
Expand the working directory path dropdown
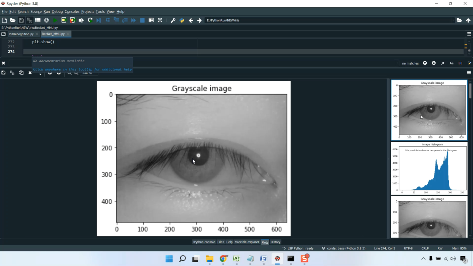pos(453,20)
